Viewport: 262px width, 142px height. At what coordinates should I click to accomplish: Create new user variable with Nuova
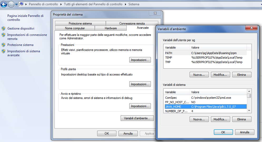[199, 75]
